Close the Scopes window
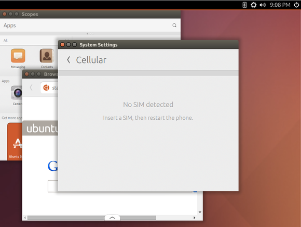Viewport: 301px width, 227px height. click(x=5, y=14)
